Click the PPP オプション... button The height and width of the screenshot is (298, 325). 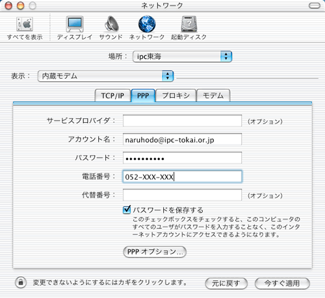tap(155, 252)
